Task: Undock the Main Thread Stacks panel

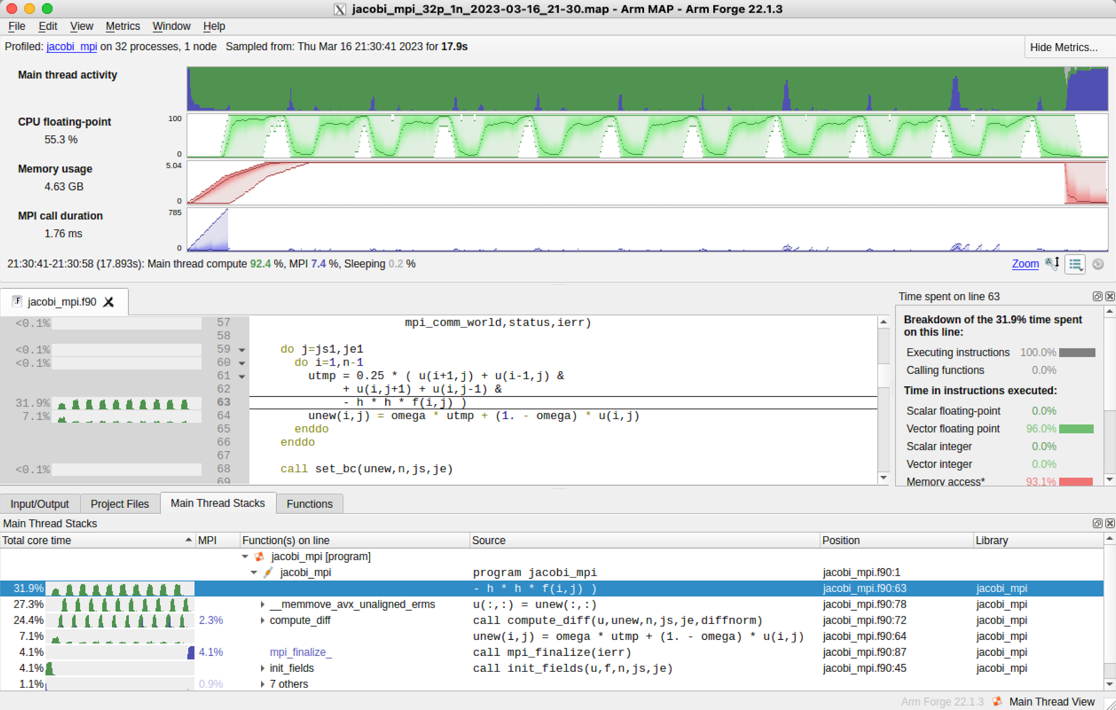Action: click(x=1097, y=523)
